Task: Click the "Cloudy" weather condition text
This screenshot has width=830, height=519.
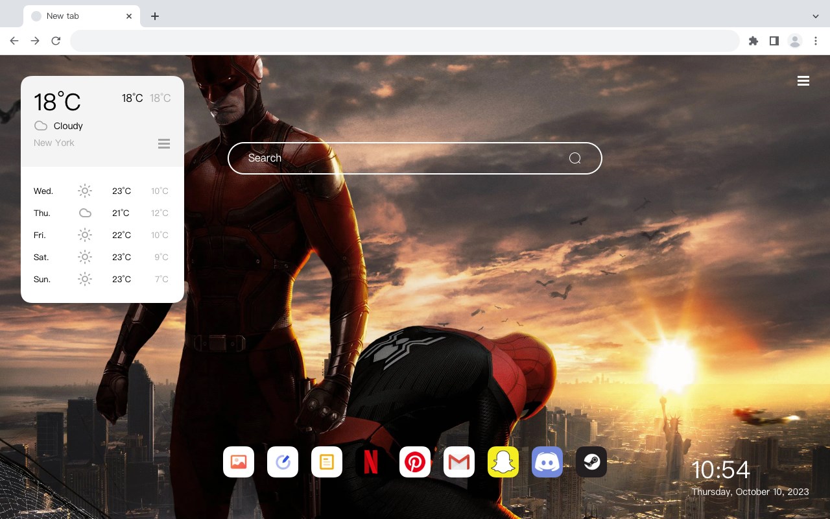Action: 68,126
